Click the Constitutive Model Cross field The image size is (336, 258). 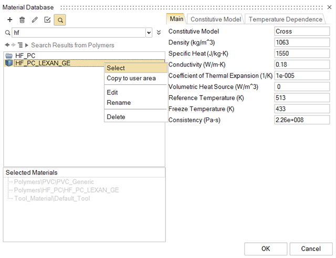click(302, 31)
